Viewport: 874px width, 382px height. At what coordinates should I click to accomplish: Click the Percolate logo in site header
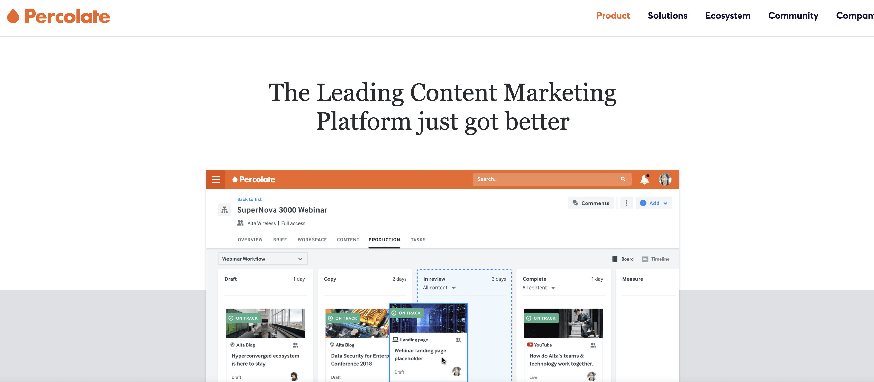[58, 16]
